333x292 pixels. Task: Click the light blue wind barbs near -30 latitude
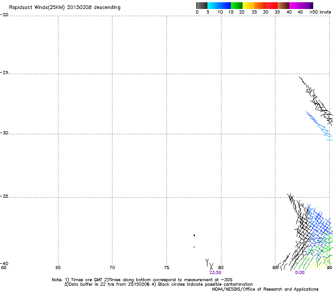coord(319,126)
